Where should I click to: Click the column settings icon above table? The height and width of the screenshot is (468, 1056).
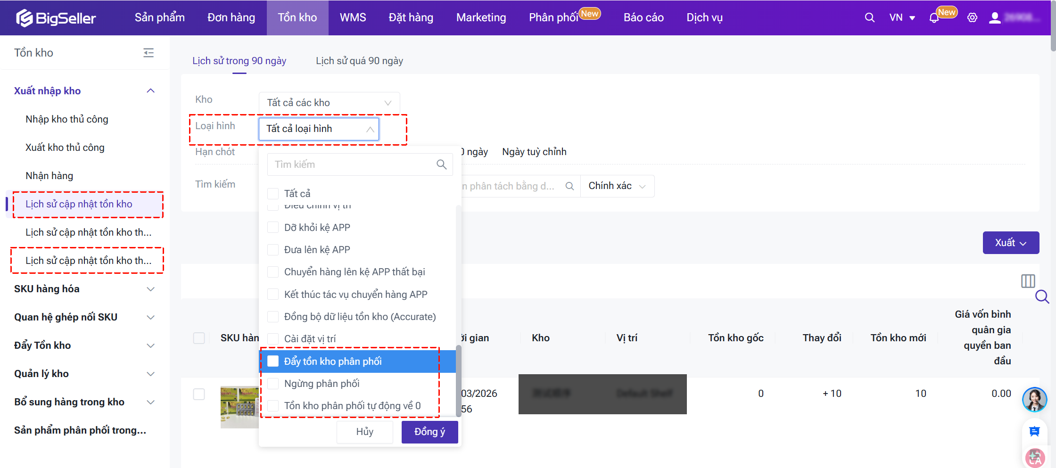1028,281
